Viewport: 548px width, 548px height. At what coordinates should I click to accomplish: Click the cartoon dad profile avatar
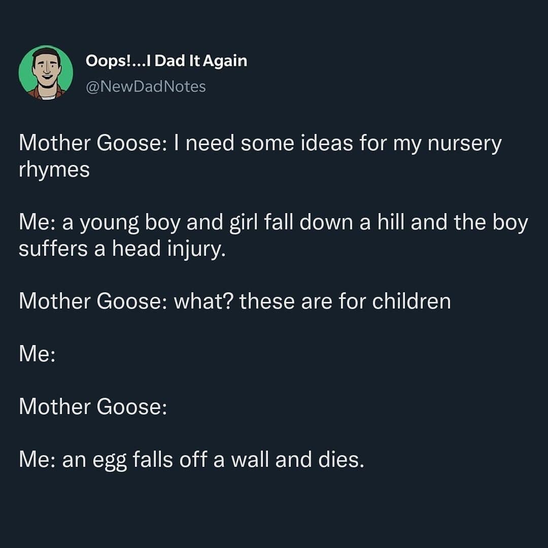(x=46, y=73)
